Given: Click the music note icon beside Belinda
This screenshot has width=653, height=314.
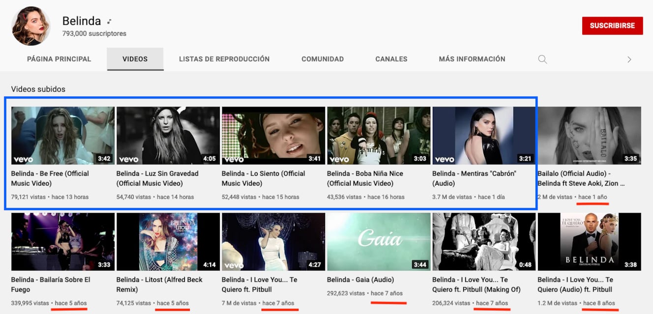Looking at the screenshot, I should [109, 22].
